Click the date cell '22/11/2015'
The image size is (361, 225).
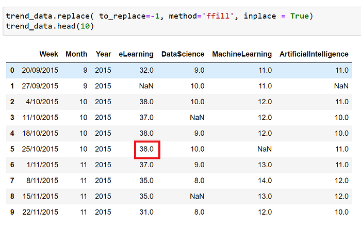tap(40, 212)
